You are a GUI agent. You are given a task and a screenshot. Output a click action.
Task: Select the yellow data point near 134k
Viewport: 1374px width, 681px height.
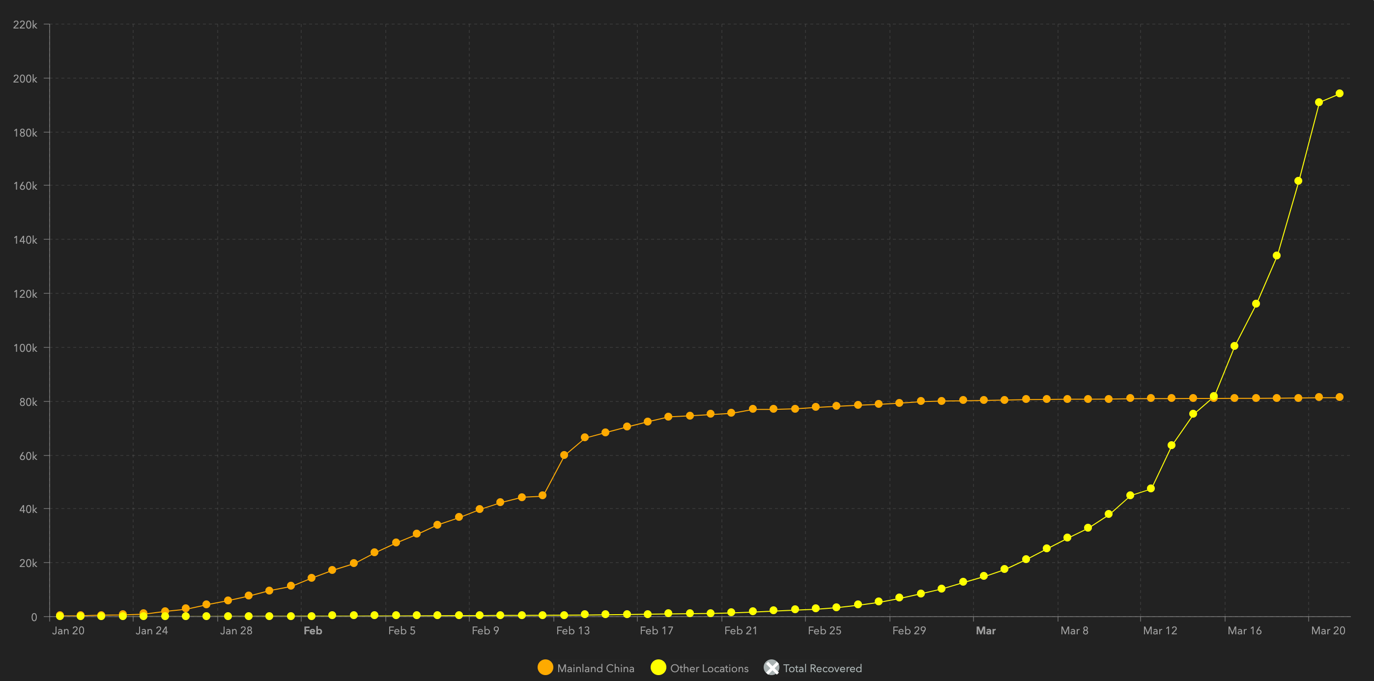point(1277,255)
